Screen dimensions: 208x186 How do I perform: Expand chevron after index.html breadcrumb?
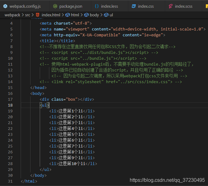[x=63, y=15]
